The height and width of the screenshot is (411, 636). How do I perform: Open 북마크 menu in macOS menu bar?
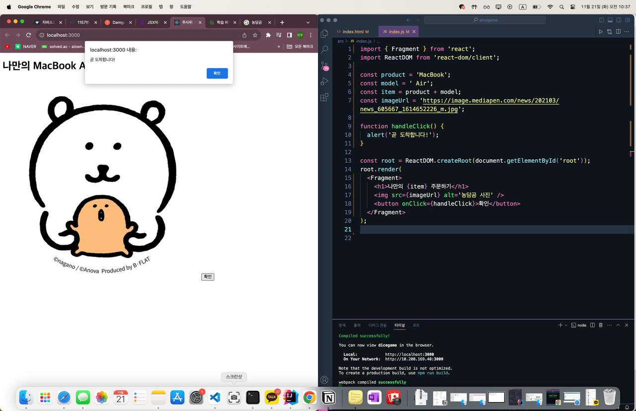click(x=128, y=7)
